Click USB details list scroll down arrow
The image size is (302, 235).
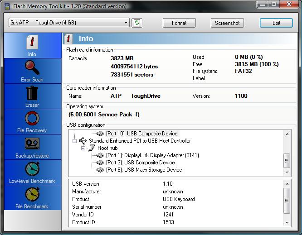click(287, 222)
